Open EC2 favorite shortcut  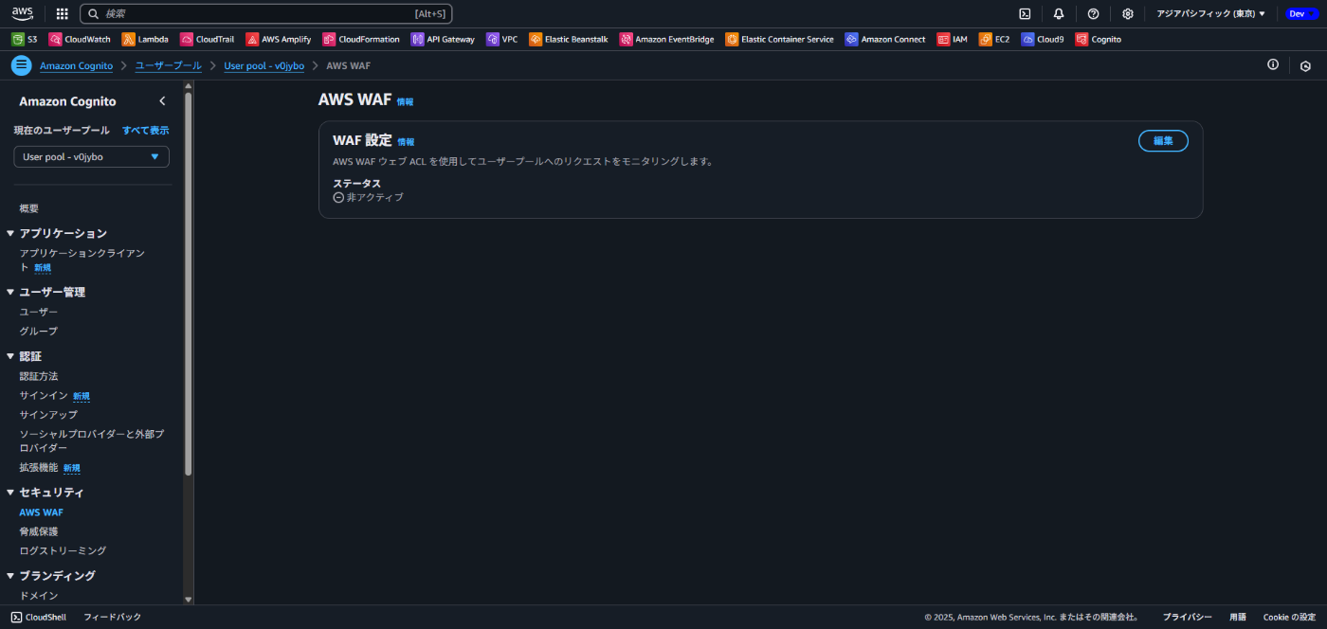(994, 40)
